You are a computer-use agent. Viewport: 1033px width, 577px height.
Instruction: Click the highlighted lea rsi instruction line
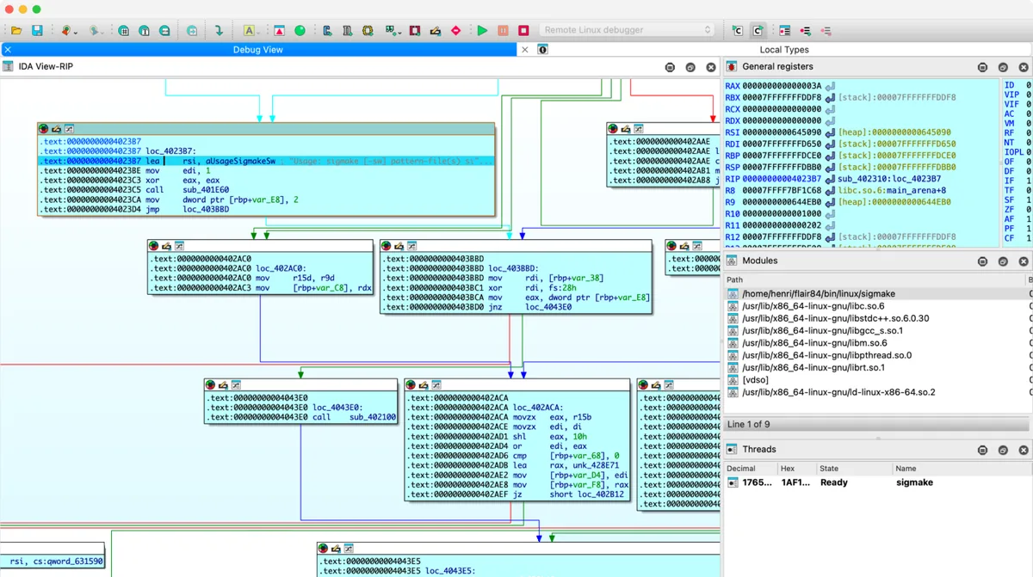[x=266, y=161]
